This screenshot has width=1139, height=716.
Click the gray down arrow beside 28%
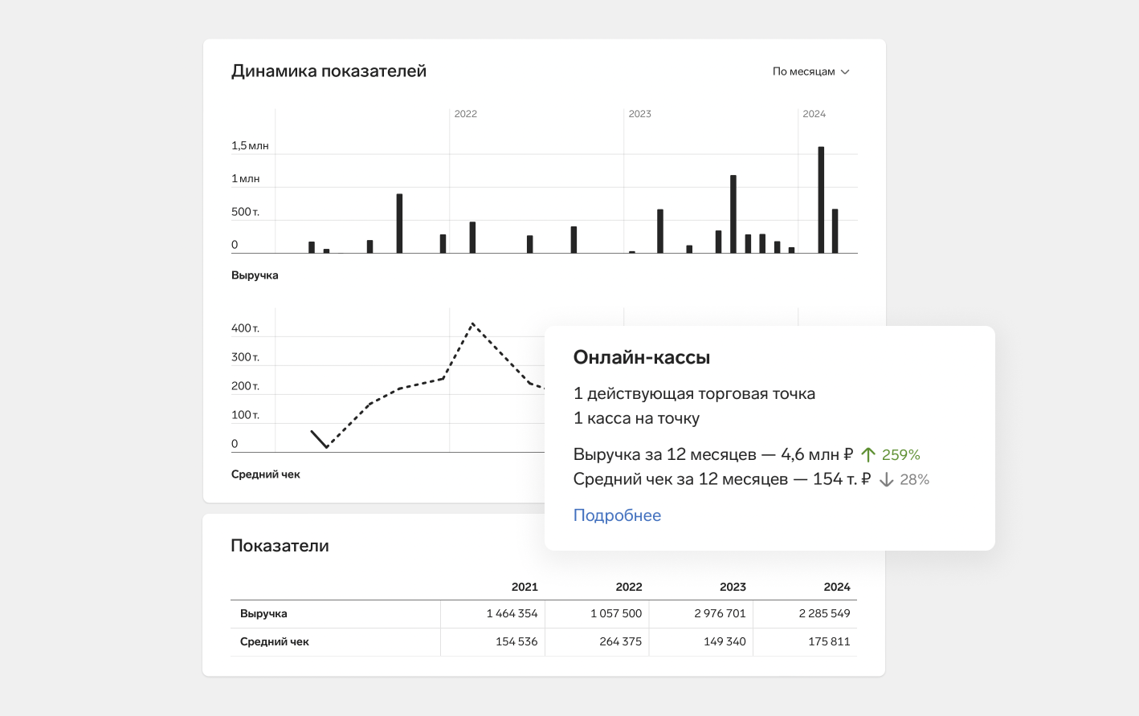coord(886,480)
